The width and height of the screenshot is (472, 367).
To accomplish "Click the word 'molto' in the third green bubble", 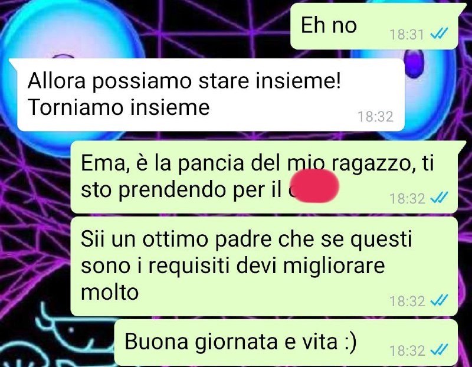I will click(110, 291).
